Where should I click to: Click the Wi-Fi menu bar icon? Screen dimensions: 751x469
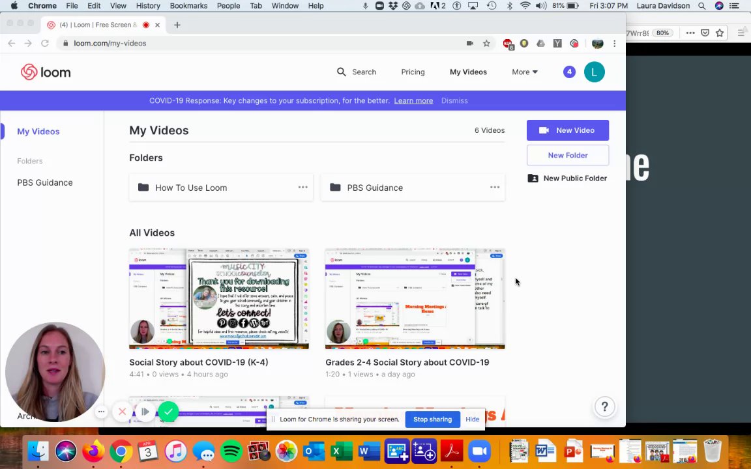point(525,6)
